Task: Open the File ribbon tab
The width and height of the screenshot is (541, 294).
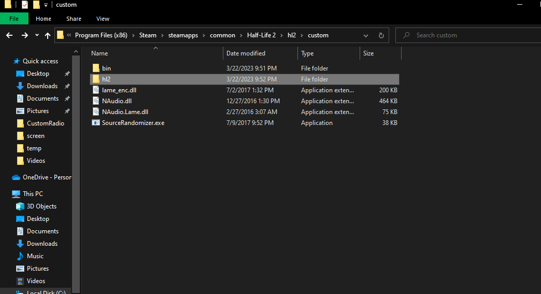Action: [x=14, y=19]
